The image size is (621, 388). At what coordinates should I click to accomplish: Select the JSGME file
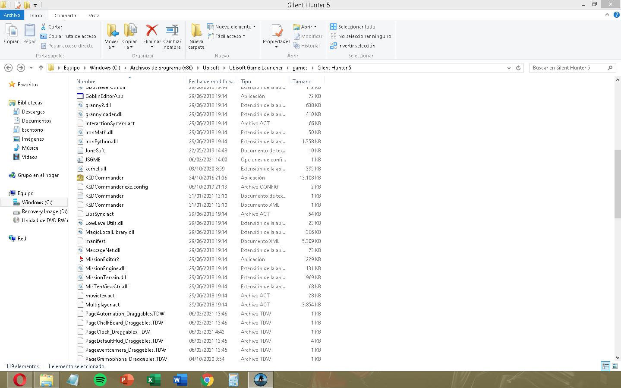click(x=93, y=160)
